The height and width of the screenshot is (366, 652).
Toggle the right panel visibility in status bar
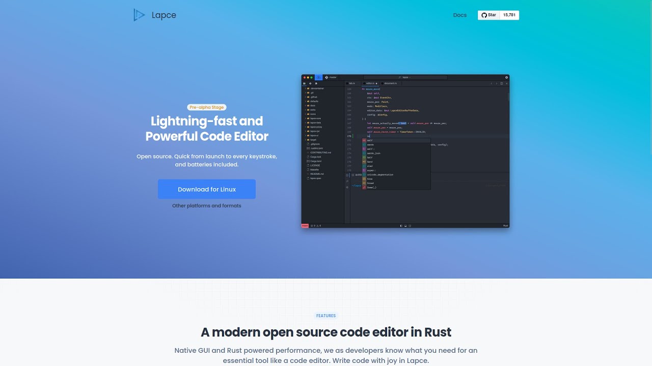tap(410, 226)
